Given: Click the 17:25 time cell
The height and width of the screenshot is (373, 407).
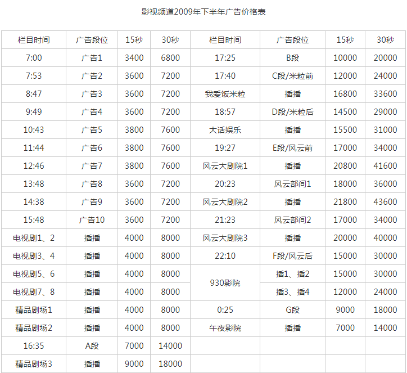Looking at the screenshot, I should point(225,57).
